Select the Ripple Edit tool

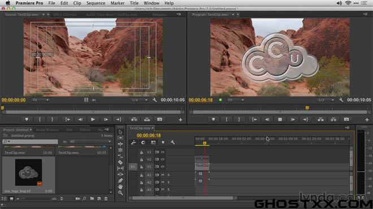[120, 144]
